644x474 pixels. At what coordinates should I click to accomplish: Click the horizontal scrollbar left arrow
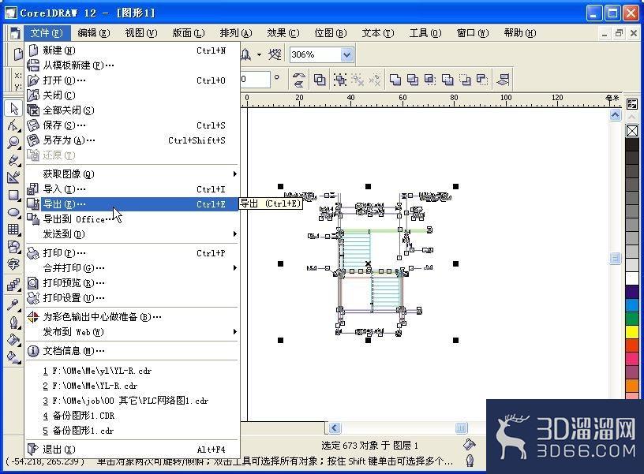(335, 428)
